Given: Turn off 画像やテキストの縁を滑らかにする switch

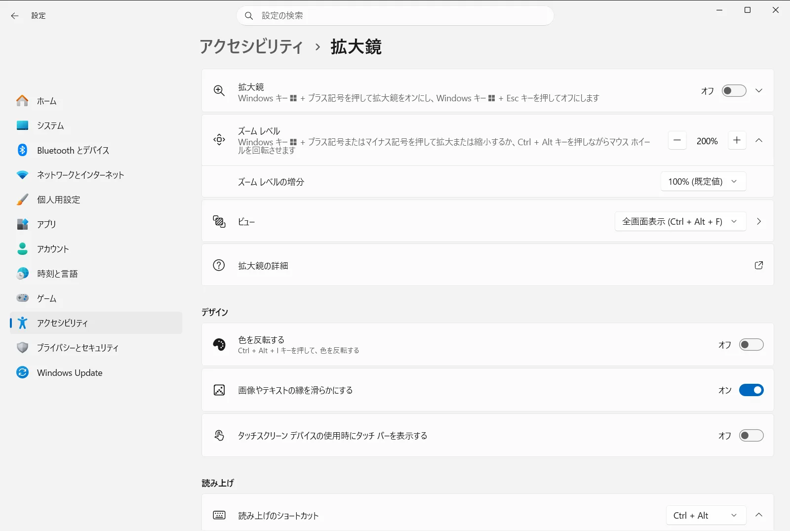Looking at the screenshot, I should 751,390.
